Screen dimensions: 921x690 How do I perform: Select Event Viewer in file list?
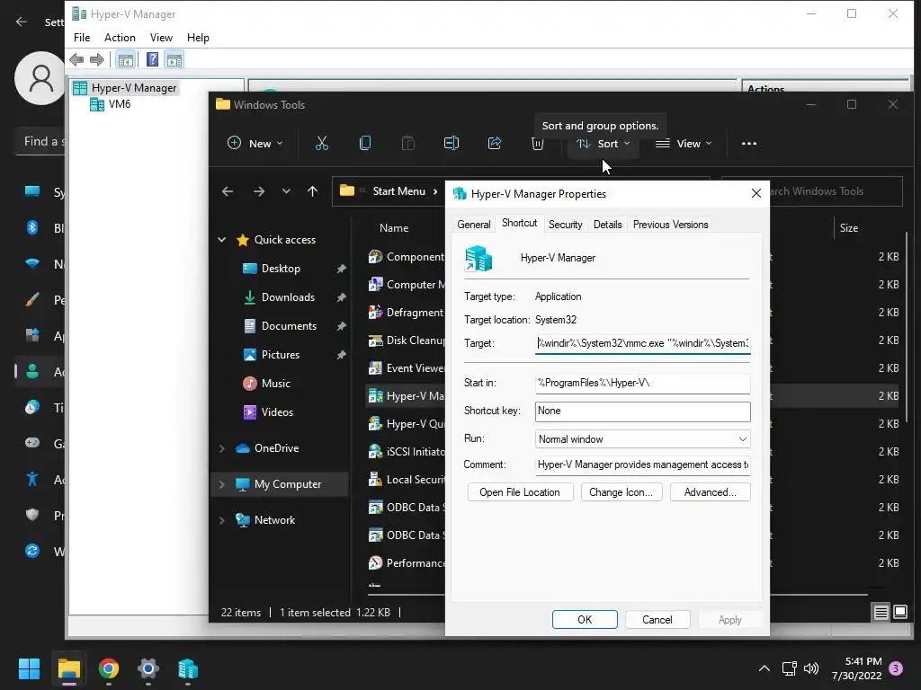[407, 368]
